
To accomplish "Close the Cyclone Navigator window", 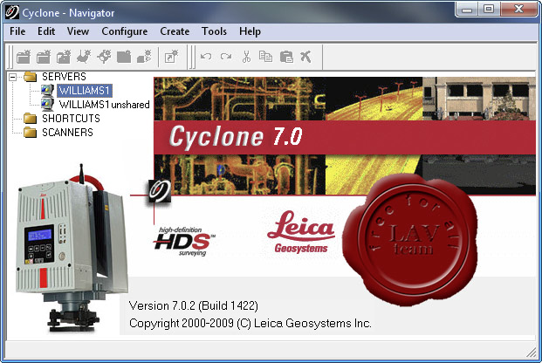I will 518,9.
